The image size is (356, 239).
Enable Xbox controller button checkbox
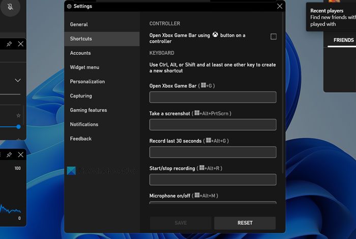[x=274, y=37]
